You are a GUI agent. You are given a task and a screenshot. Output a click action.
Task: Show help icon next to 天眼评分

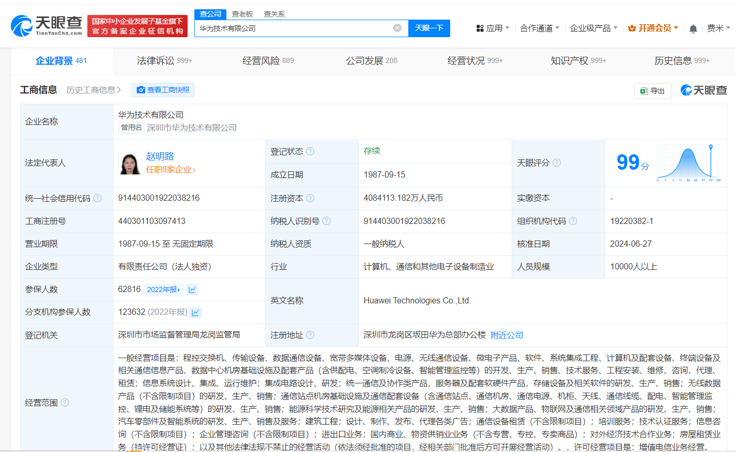click(557, 163)
